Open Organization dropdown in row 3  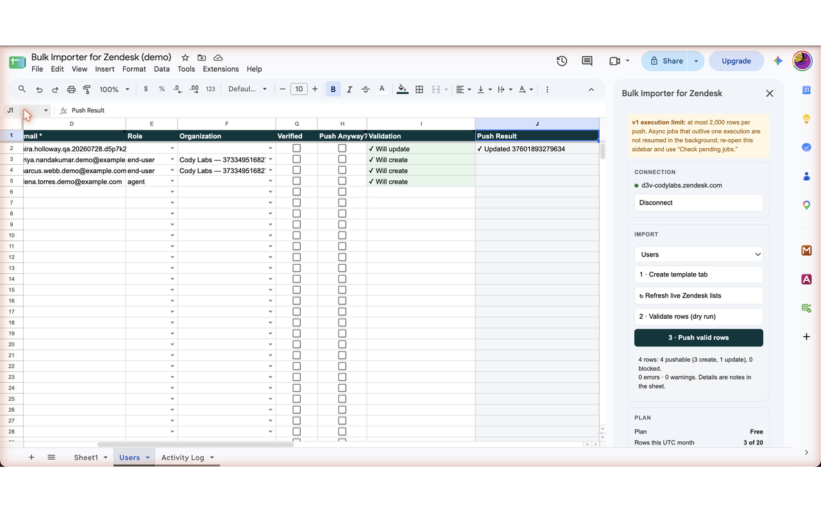tap(270, 160)
